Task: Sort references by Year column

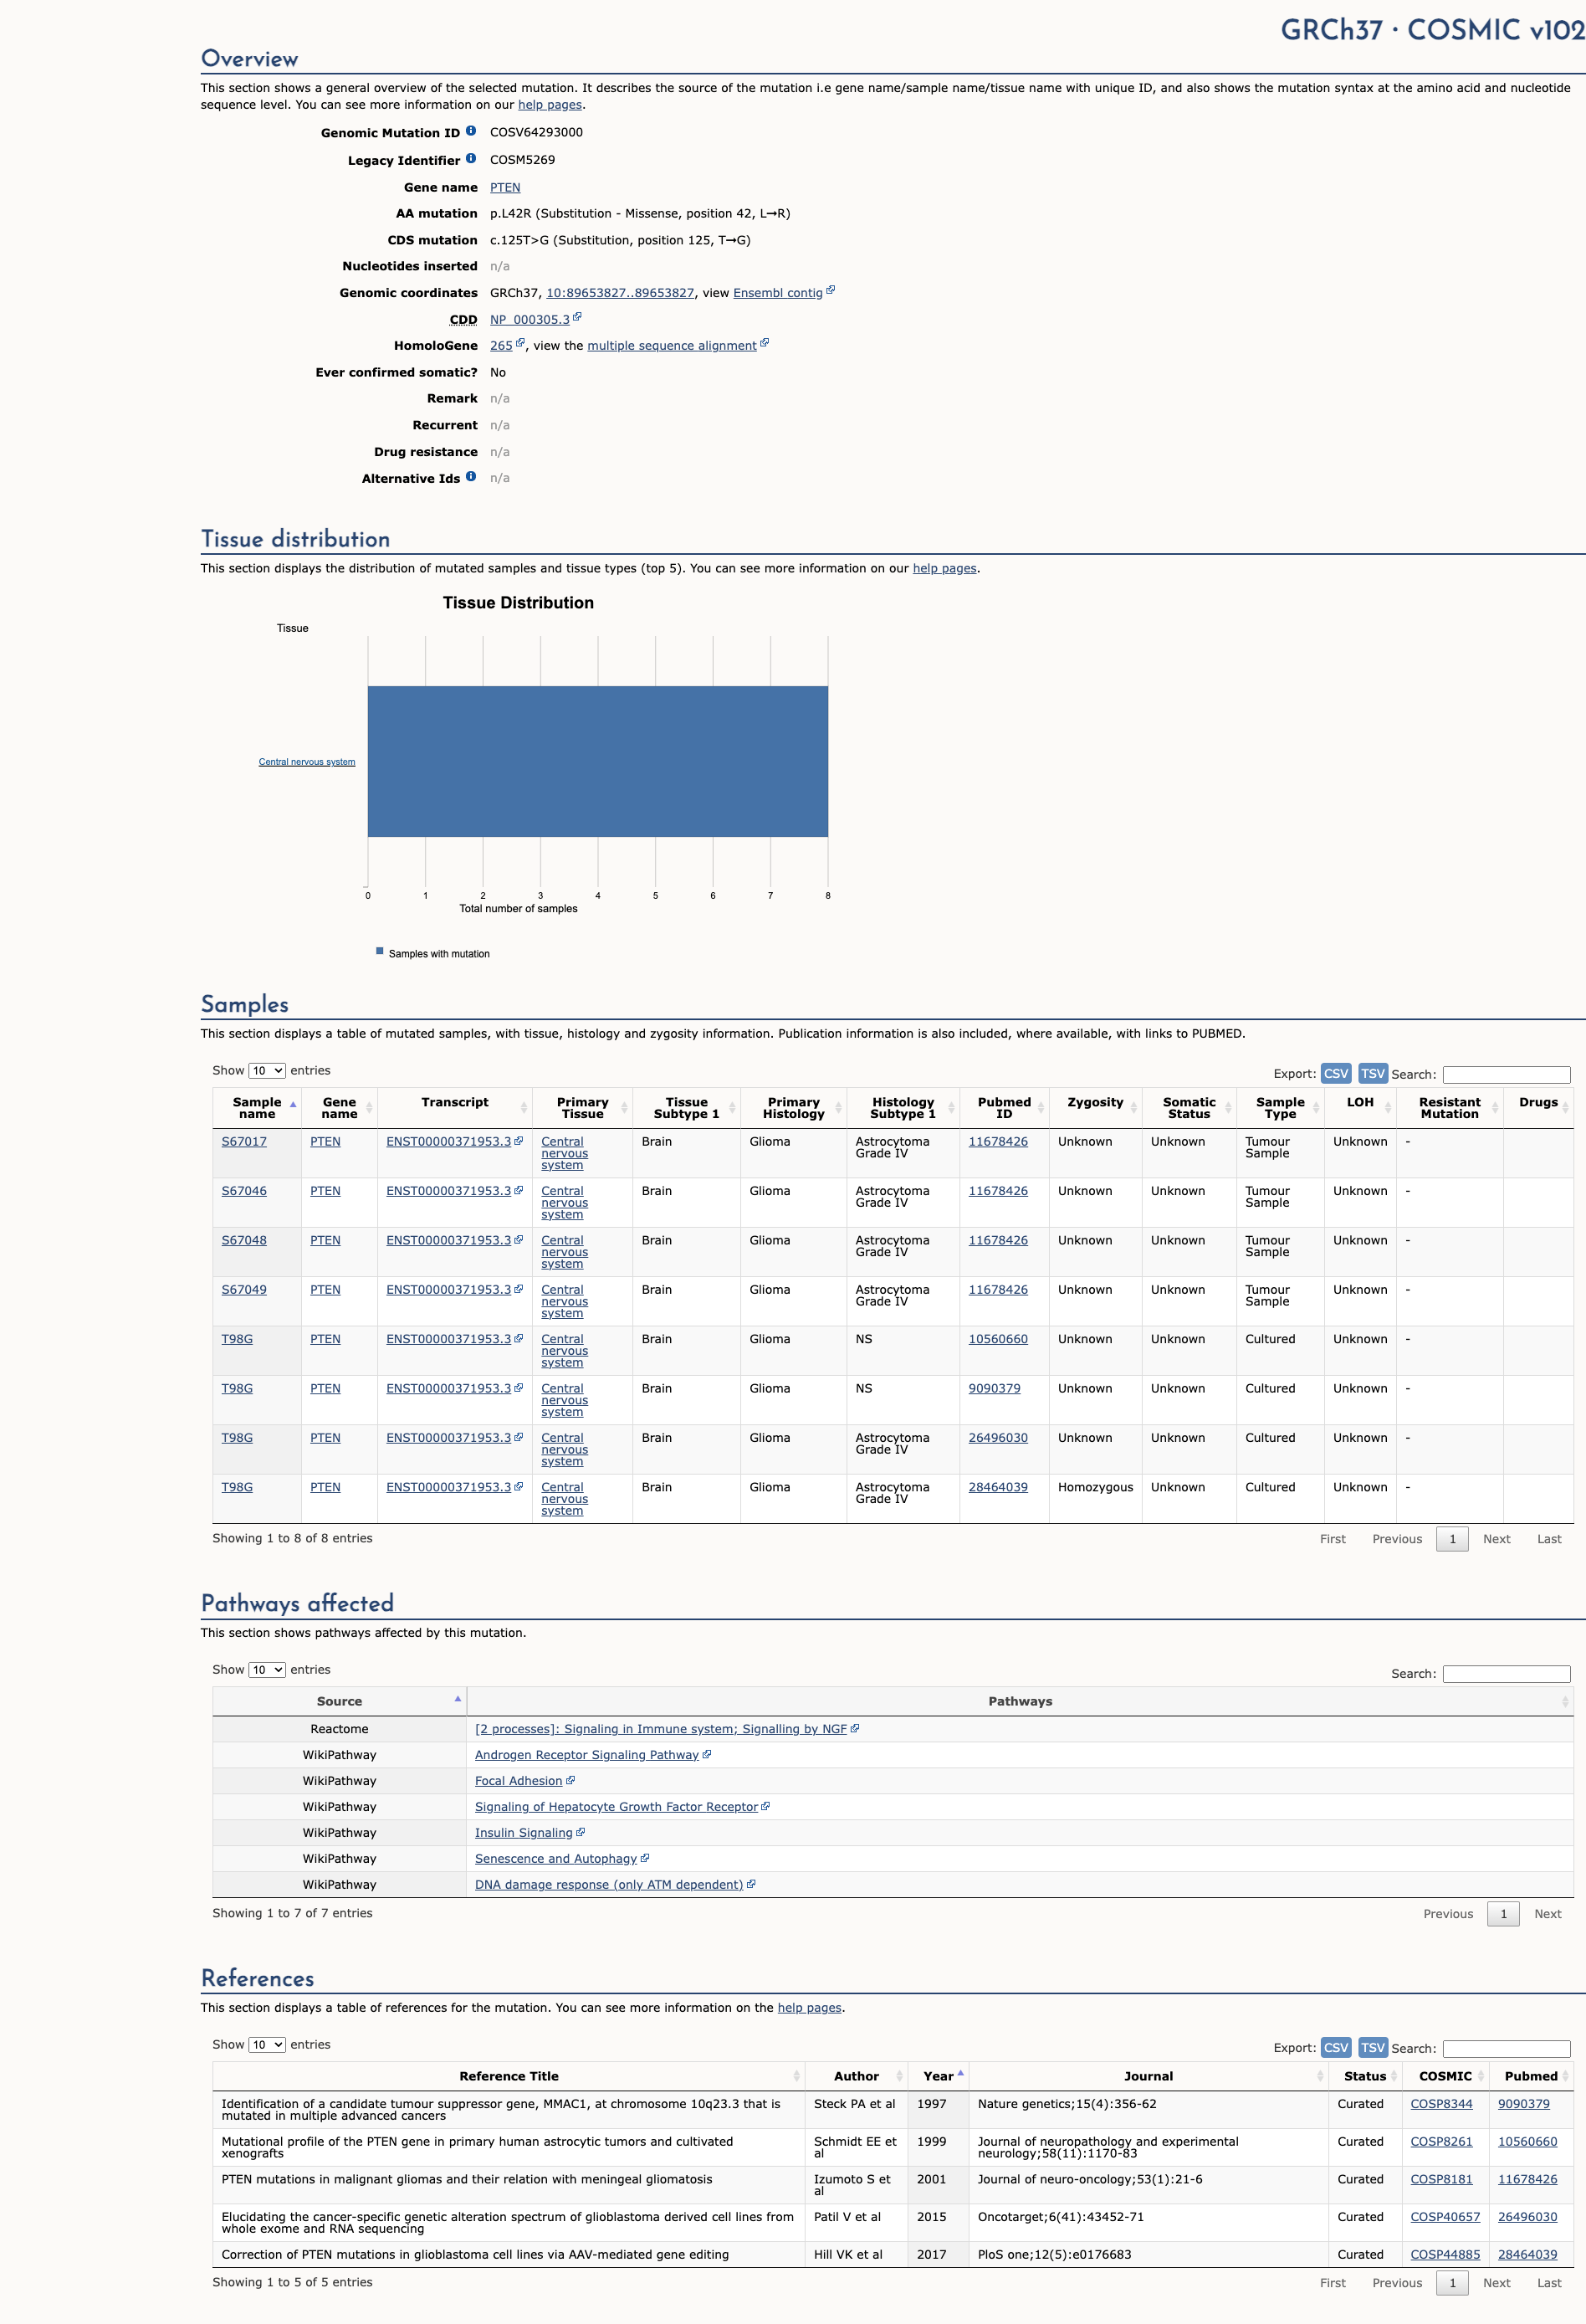Action: point(939,2076)
